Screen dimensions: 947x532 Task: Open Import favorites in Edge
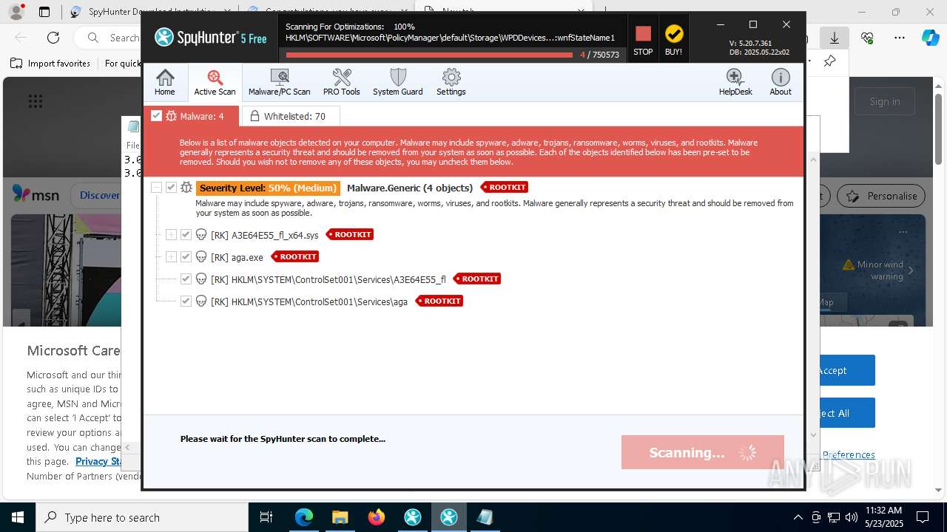coord(50,64)
